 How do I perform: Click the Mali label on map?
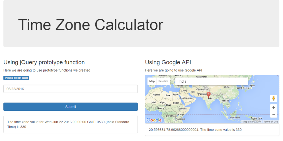click(x=154, y=102)
